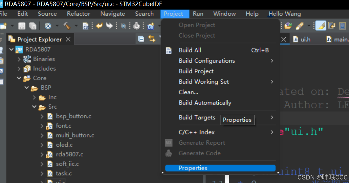Screen dimensions: 349x183
Task: Open the New file dropdown arrow
Action: [x=12, y=26]
